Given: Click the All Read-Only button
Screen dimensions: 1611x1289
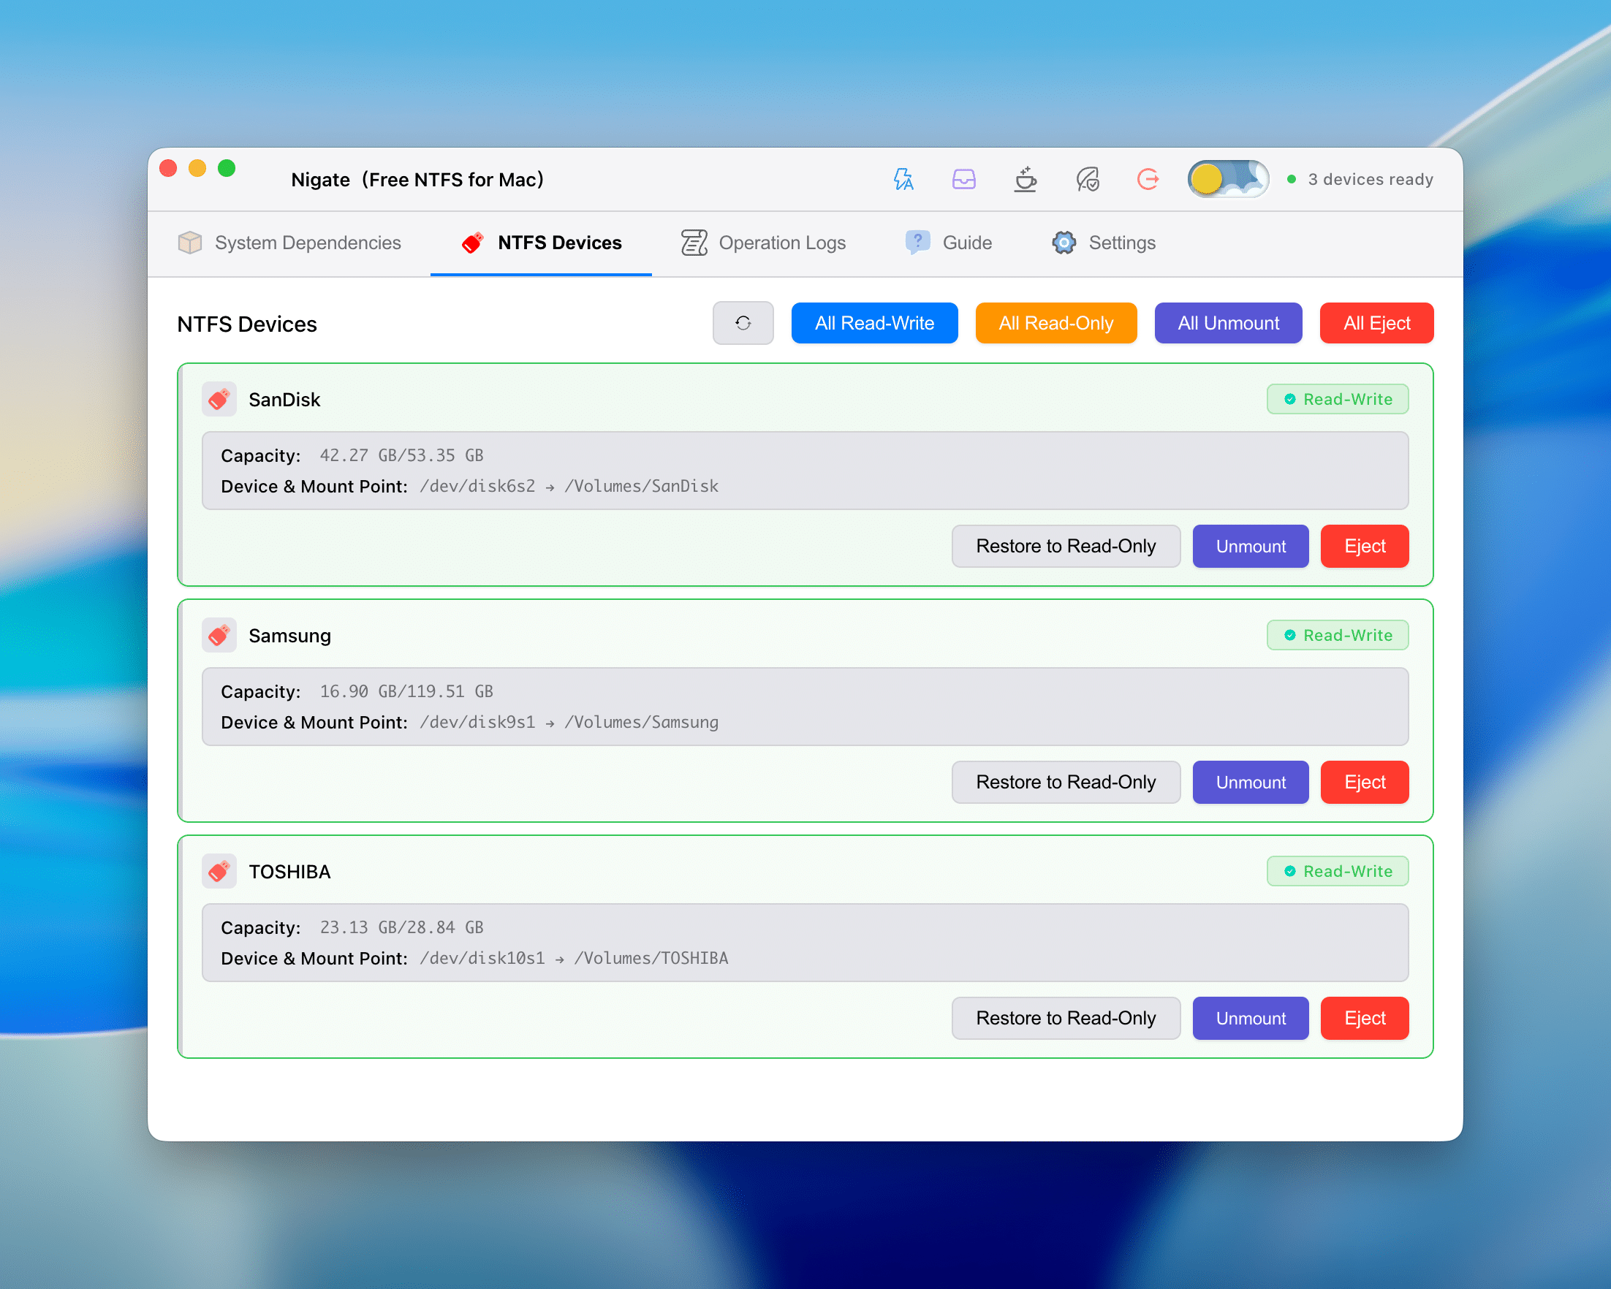Looking at the screenshot, I should click(x=1055, y=323).
